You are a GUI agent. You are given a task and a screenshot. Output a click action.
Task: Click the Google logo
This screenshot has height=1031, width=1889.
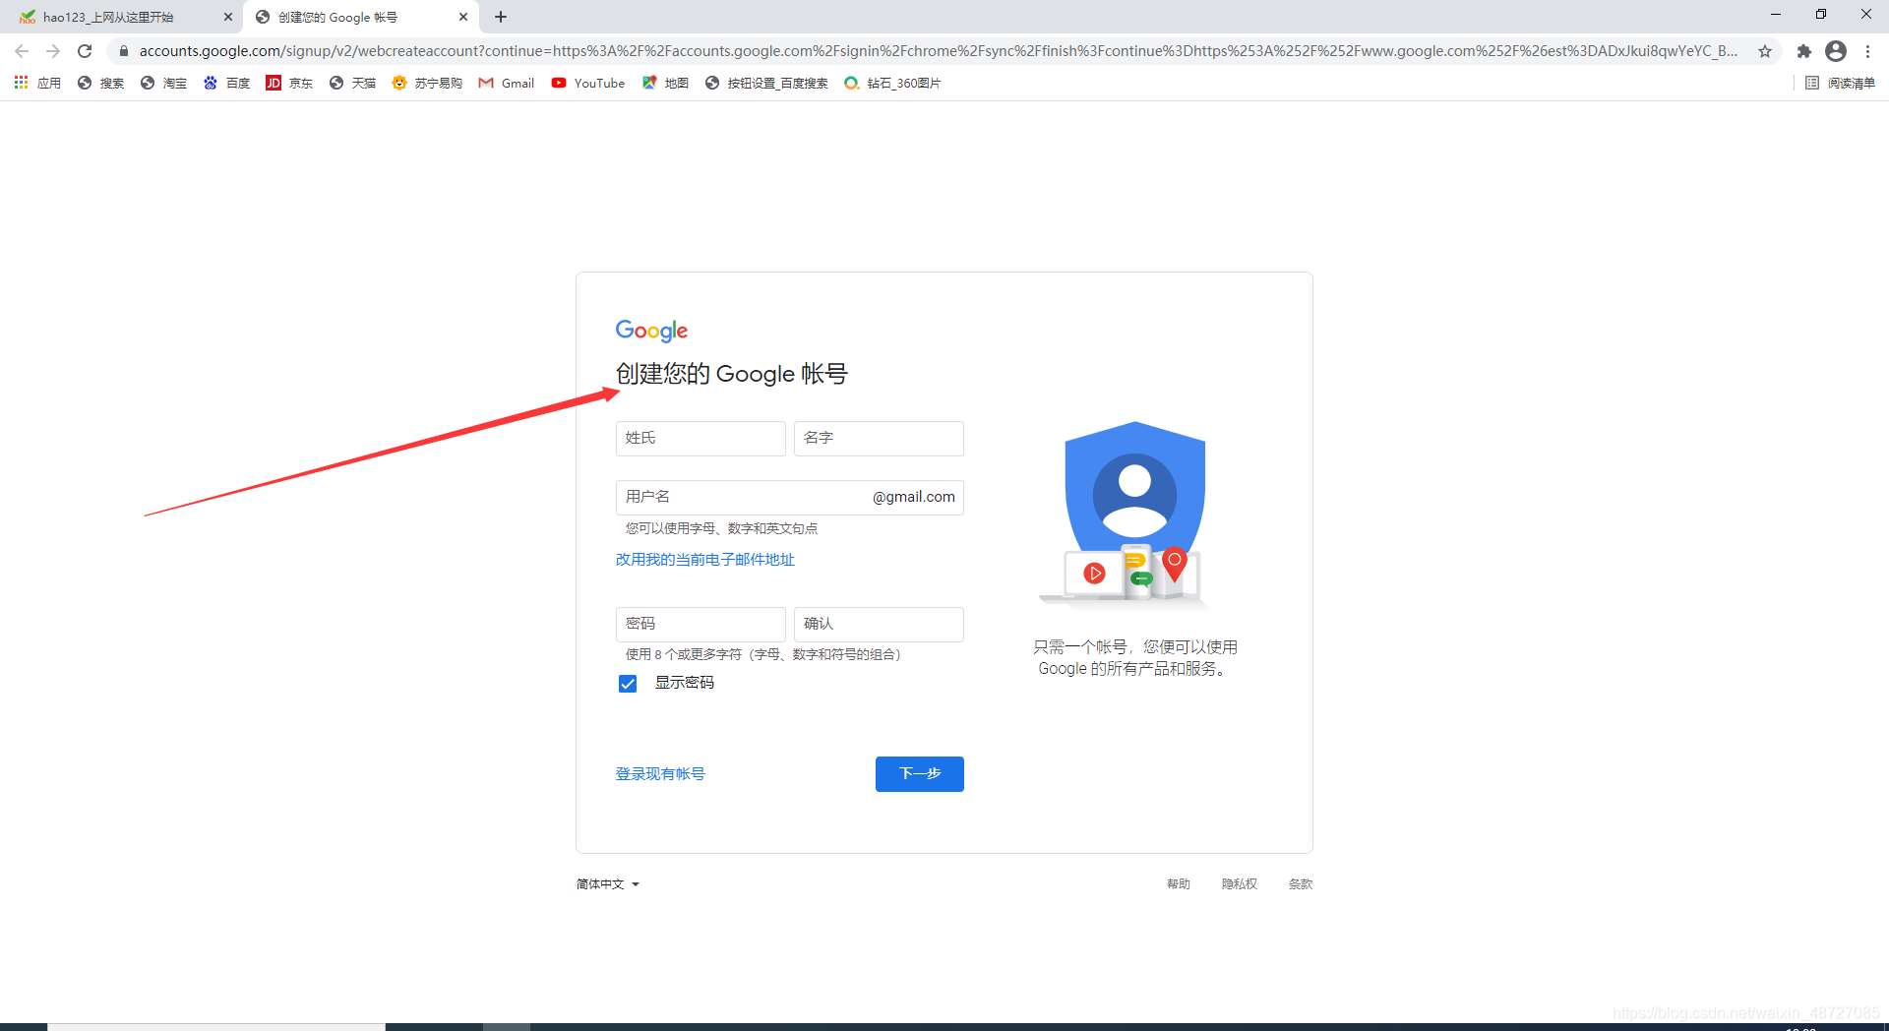click(x=651, y=331)
